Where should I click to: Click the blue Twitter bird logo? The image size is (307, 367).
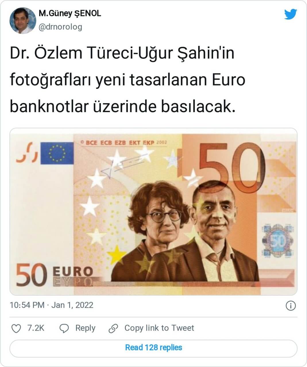coord(291,14)
